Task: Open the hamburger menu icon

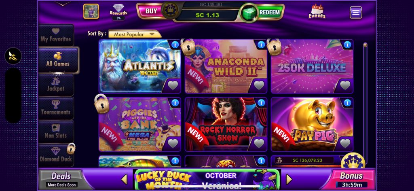Action: pyautogui.click(x=356, y=13)
